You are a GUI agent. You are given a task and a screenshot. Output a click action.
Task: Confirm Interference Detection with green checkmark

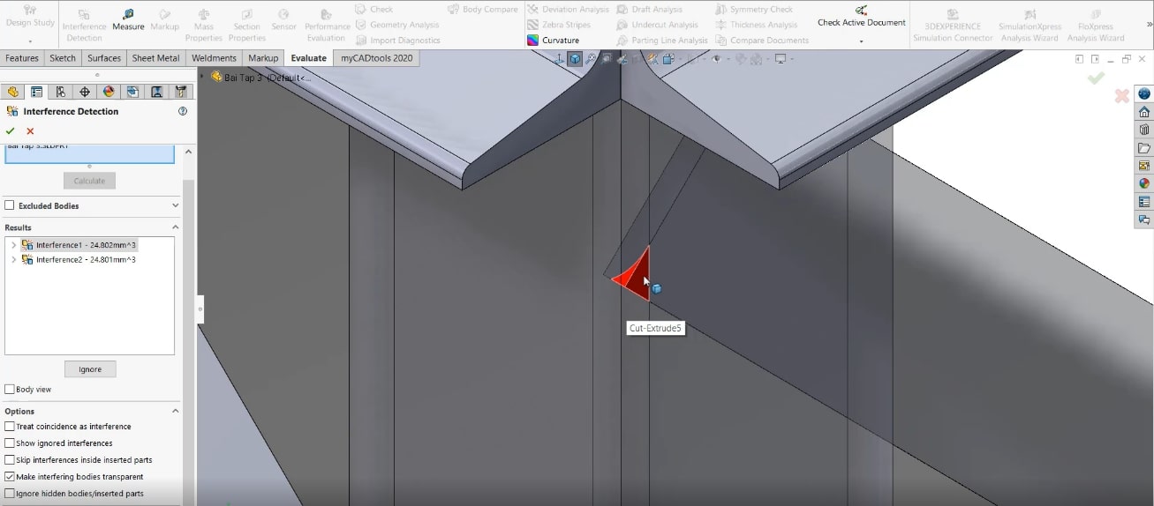[11, 131]
